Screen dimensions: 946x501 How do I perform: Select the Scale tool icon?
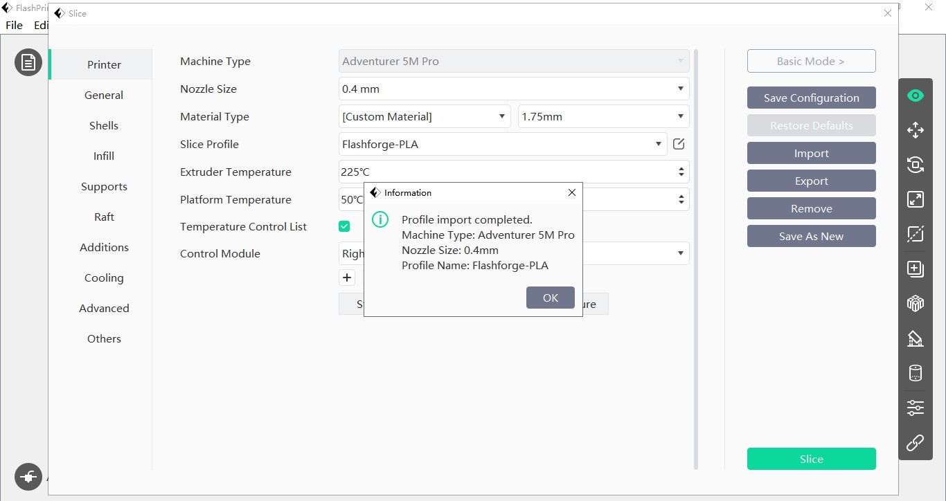click(916, 199)
